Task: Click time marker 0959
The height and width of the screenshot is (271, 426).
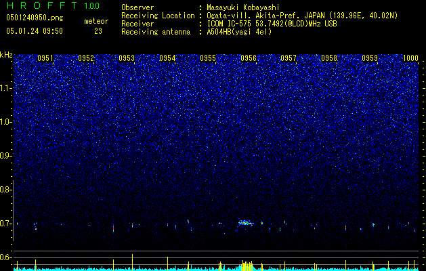Action: 370,58
